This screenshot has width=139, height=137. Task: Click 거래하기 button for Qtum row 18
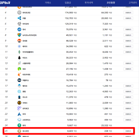[128, 92]
